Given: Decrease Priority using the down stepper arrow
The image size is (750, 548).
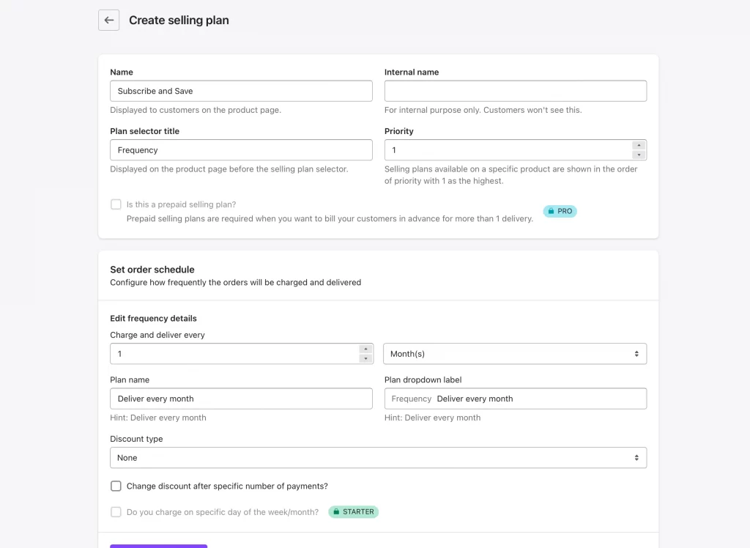Looking at the screenshot, I should tap(638, 153).
